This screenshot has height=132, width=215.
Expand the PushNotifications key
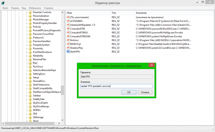coord(27,52)
